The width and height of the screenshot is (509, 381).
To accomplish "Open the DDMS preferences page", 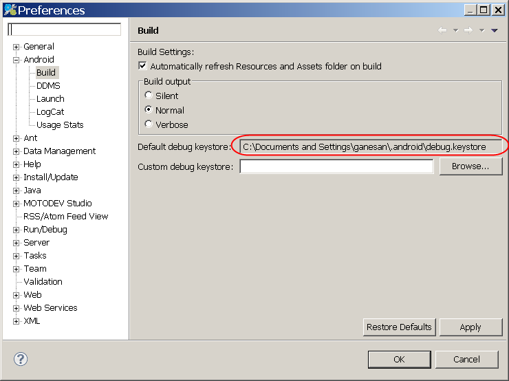I will click(48, 86).
